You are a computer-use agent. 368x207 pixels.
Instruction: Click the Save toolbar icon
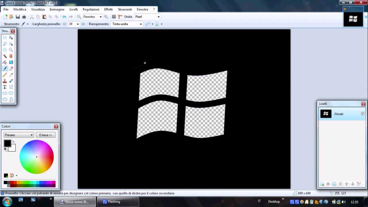coord(18,17)
